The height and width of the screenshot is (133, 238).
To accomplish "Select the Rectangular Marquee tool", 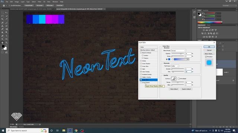I will click(2, 13).
